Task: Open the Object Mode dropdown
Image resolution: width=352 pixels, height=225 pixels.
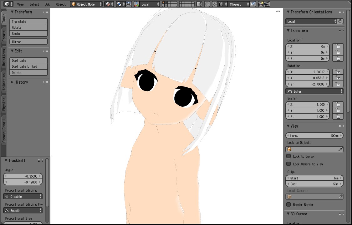Action: 86,4
